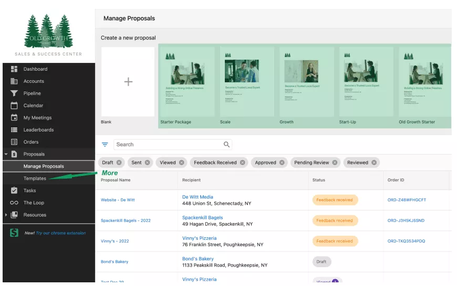Click the Accounts building icon
This screenshot has width=457, height=286.
pos(14,81)
